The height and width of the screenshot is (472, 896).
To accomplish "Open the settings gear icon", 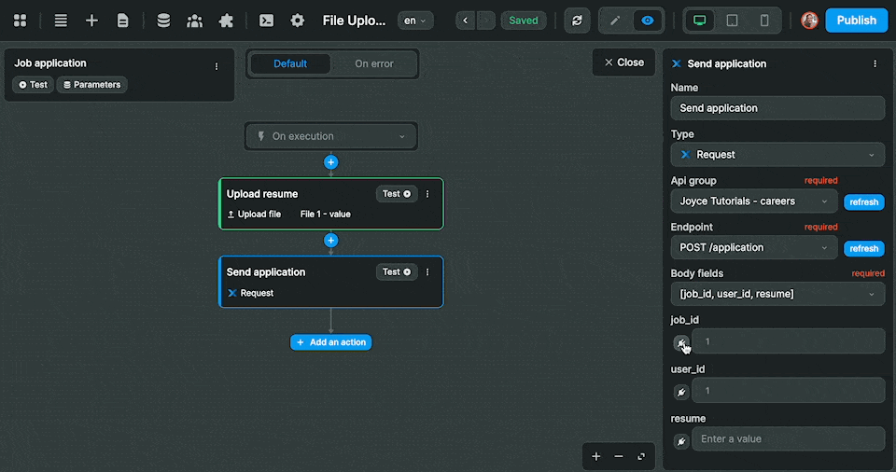I will click(297, 21).
